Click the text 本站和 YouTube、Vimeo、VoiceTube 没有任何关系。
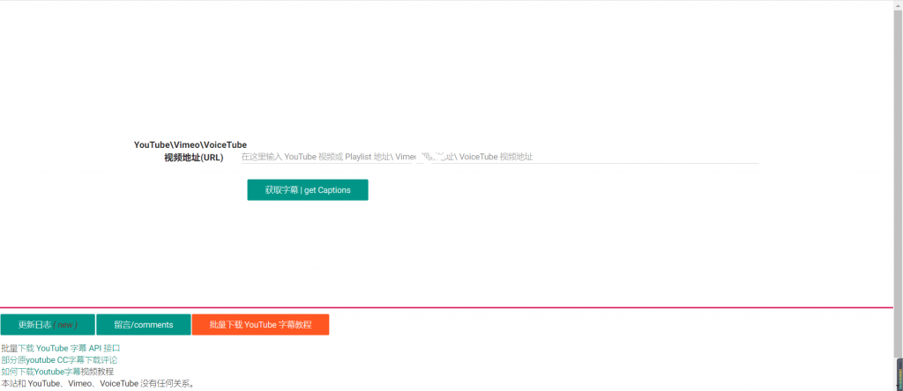This screenshot has height=391, width=903. click(x=99, y=383)
